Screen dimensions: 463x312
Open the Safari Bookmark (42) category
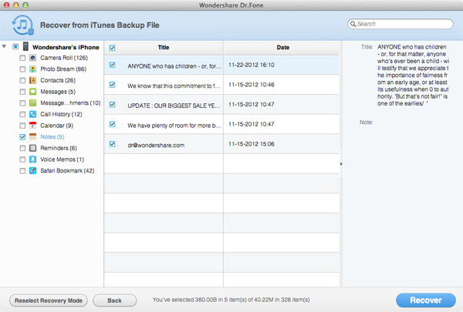[67, 170]
